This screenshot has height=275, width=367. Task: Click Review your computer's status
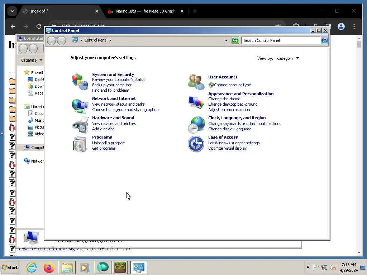[119, 79]
